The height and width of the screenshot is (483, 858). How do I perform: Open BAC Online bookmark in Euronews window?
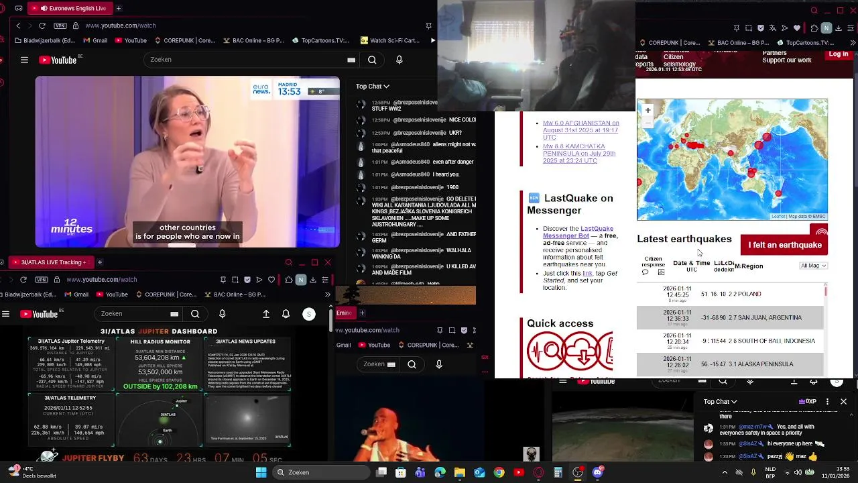click(x=252, y=41)
